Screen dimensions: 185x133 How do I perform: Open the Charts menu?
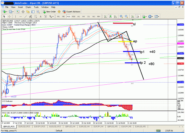[28, 7]
